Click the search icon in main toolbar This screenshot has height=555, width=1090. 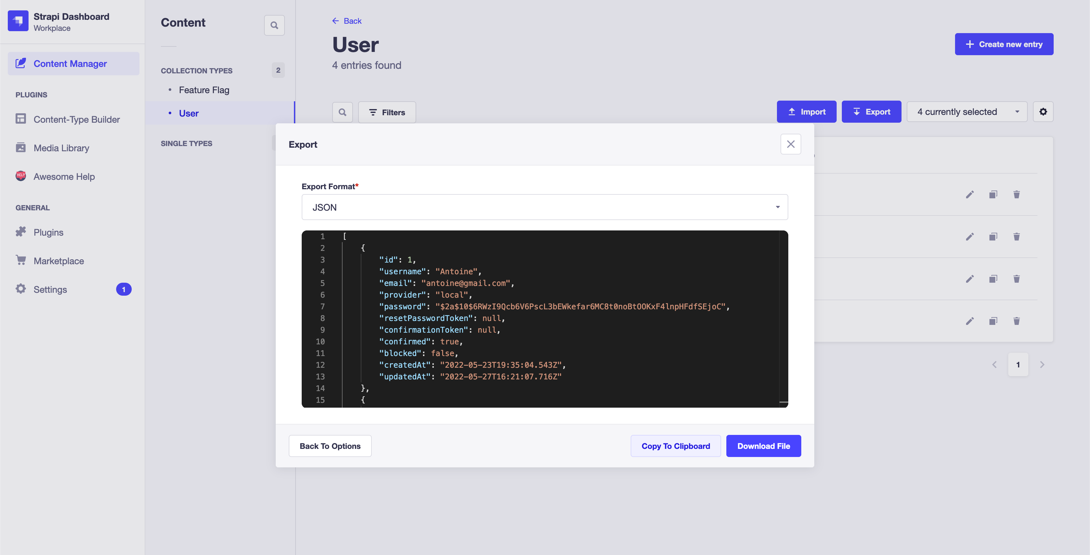click(x=342, y=112)
